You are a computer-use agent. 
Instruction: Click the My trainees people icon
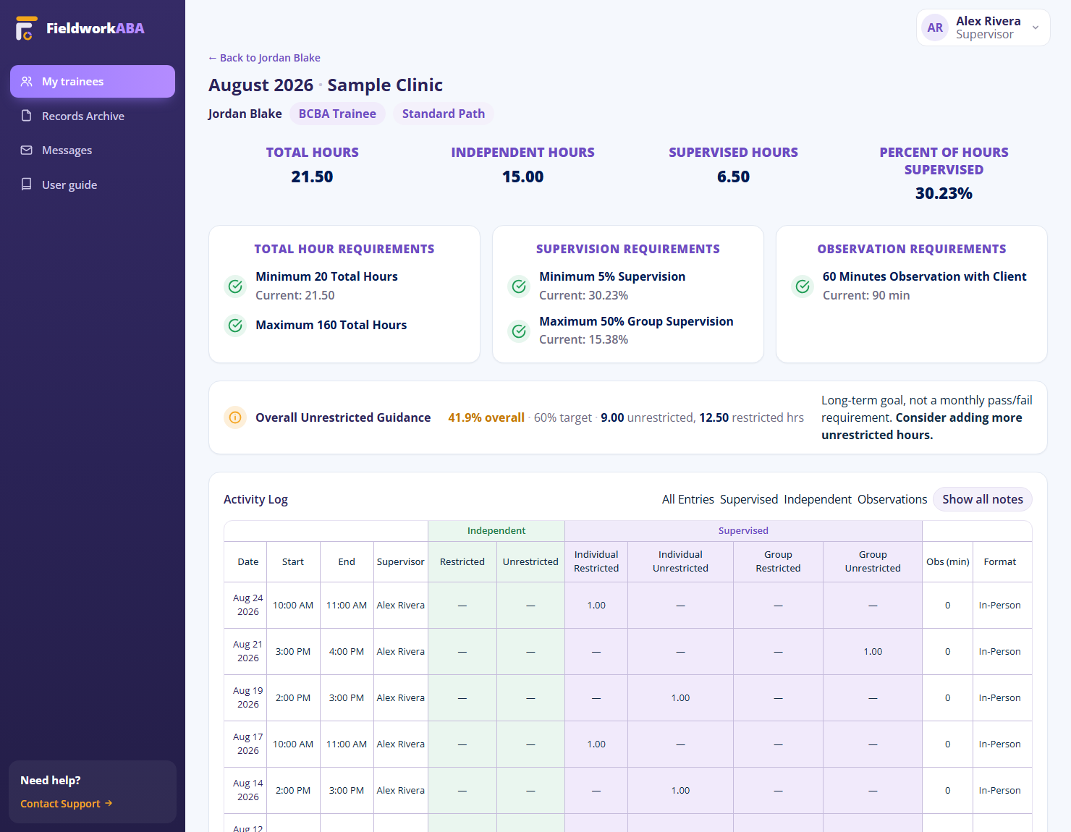[27, 82]
